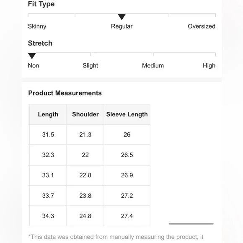Click the Stretch triangle marker at Non
The image size is (243, 243).
pyautogui.click(x=32, y=56)
